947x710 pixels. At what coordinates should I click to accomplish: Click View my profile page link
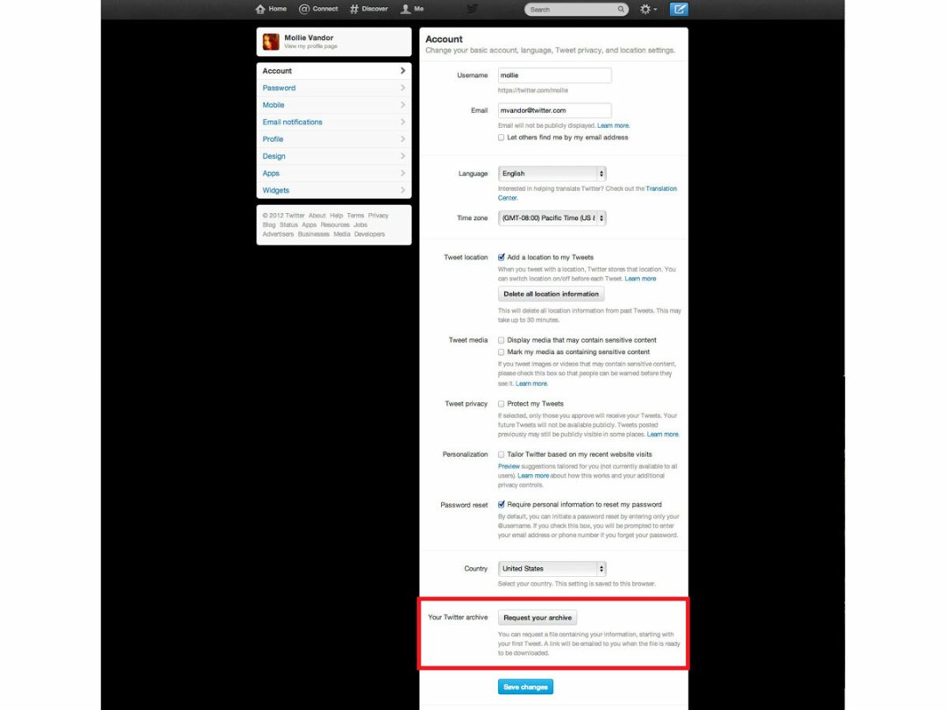(x=311, y=46)
